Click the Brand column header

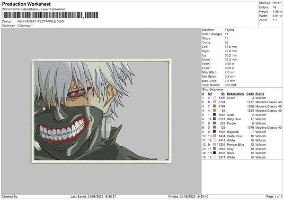tap(260, 94)
